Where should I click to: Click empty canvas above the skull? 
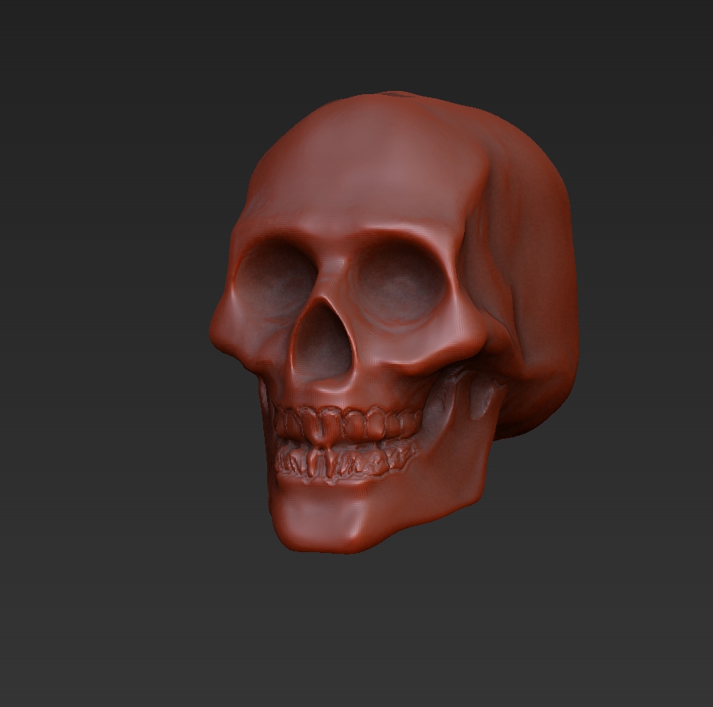[359, 40]
